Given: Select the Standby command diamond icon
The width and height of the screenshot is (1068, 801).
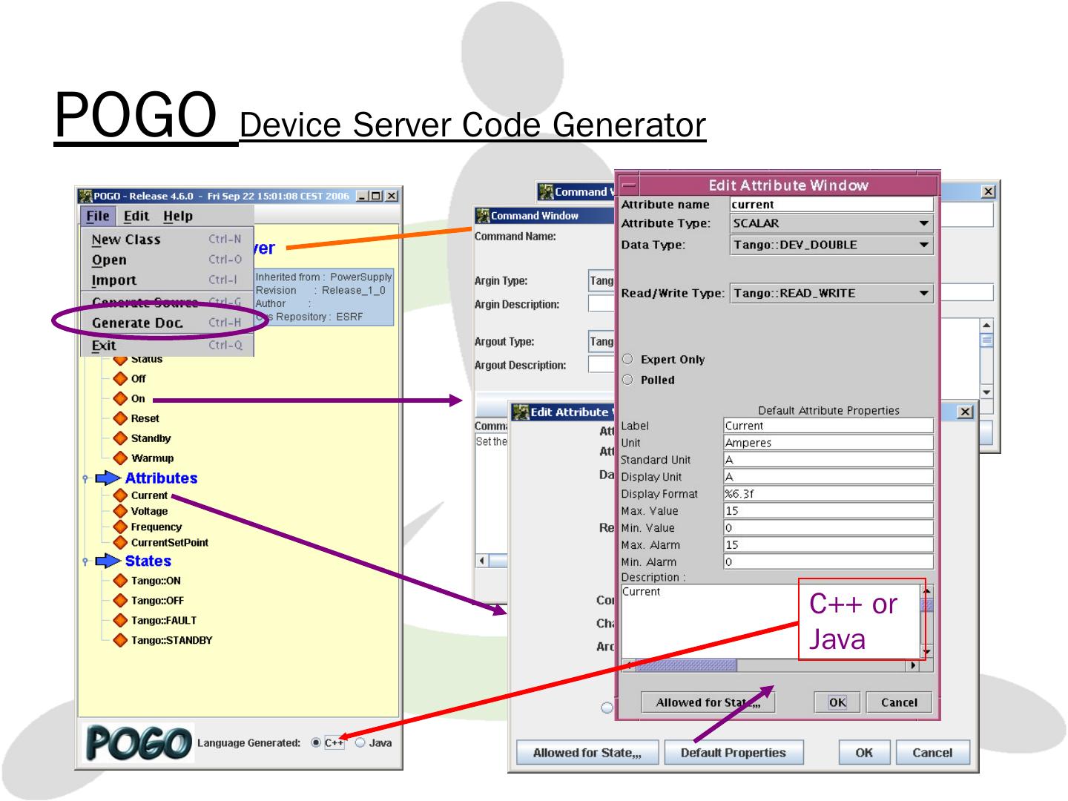Looking at the screenshot, I should 120,438.
